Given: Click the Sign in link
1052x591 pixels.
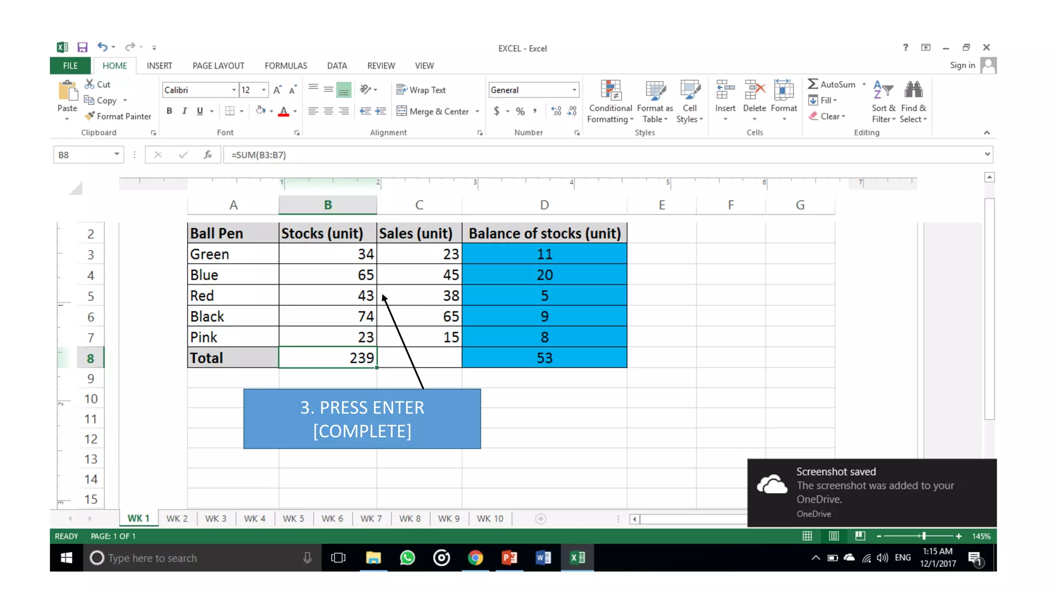Looking at the screenshot, I should pyautogui.click(x=962, y=65).
